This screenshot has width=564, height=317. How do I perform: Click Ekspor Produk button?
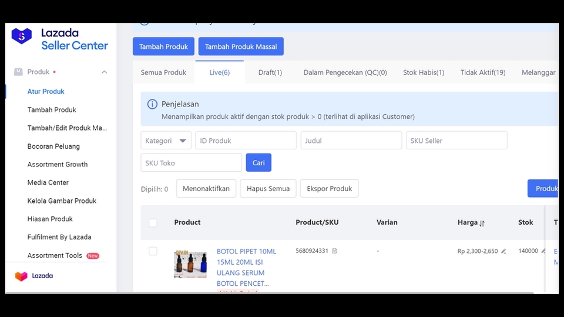330,188
